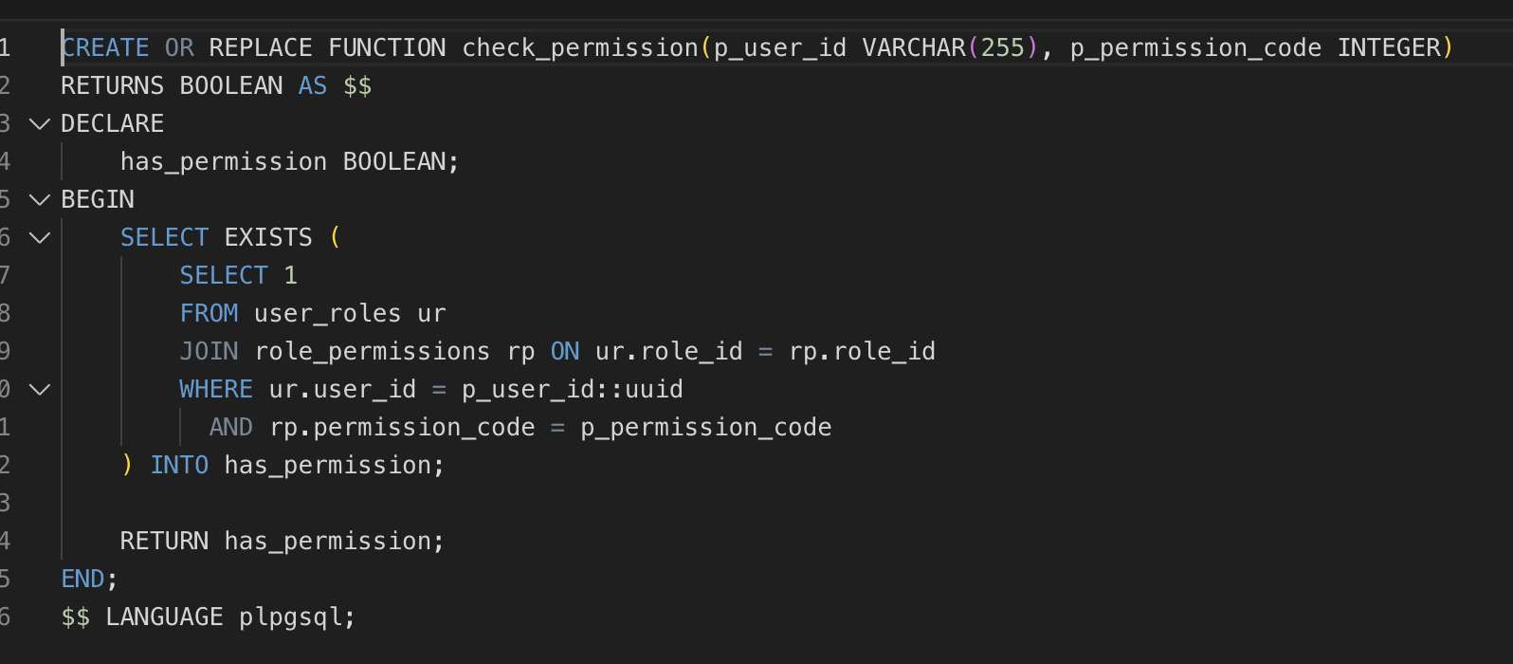This screenshot has width=1513, height=664.
Task: Collapse the DECLARE block fold chevron
Action: 40,124
